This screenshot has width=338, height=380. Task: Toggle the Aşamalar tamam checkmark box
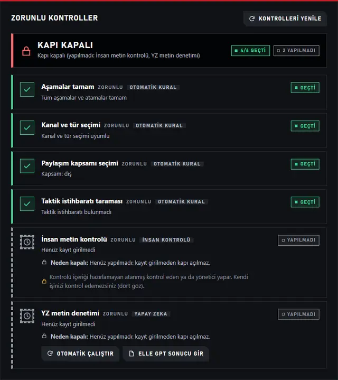coord(27,89)
